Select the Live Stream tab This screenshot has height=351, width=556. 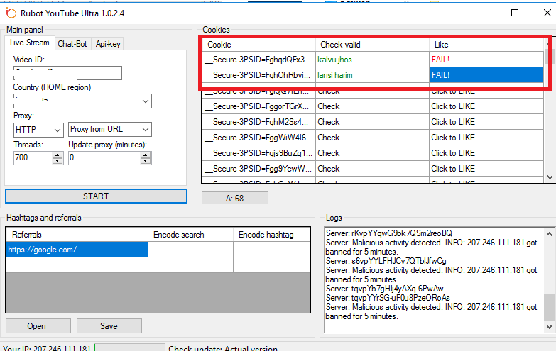point(30,43)
